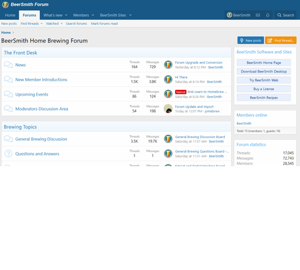
Task: Open the BeerSmith Sites nav item
Action: 113,15
